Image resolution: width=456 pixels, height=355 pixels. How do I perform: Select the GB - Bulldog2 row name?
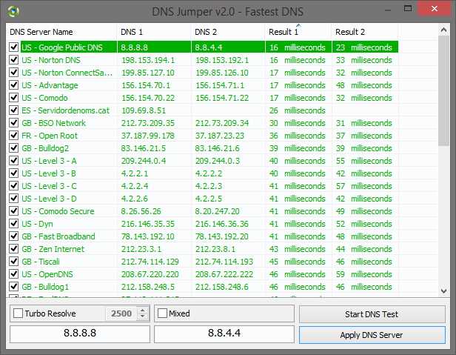(x=45, y=148)
